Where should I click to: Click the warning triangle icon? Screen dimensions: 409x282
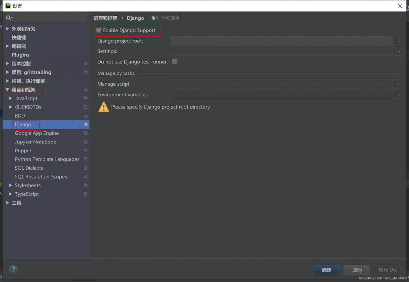(104, 107)
